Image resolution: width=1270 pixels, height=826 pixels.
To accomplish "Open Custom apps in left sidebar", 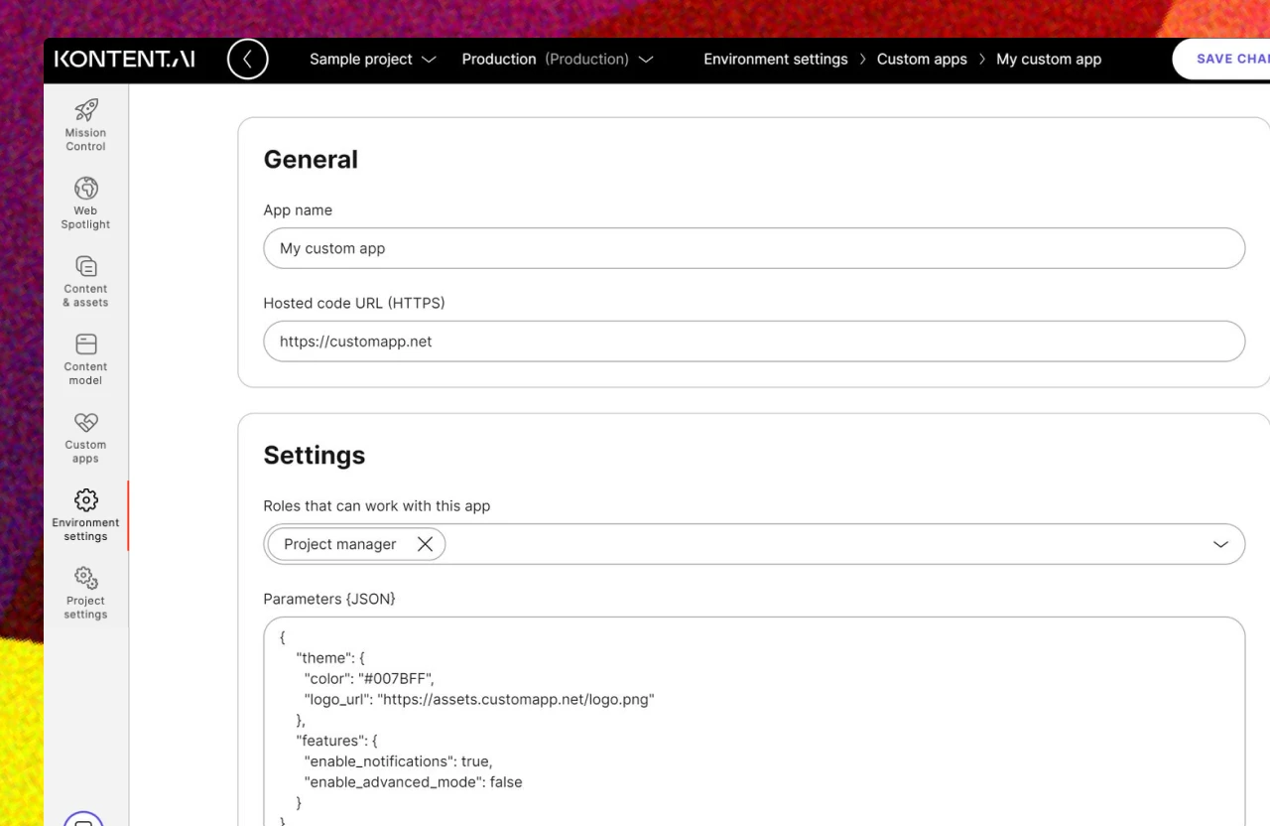I will [85, 438].
